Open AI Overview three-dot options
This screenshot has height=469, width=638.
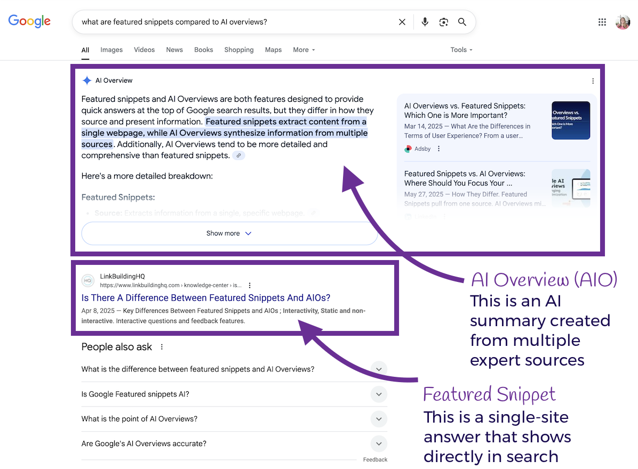coord(593,81)
